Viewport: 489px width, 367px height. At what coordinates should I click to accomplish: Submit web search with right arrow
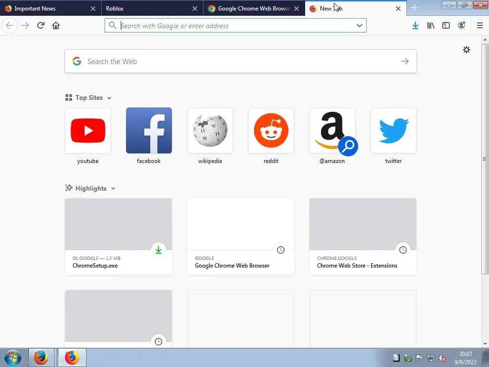(x=405, y=61)
